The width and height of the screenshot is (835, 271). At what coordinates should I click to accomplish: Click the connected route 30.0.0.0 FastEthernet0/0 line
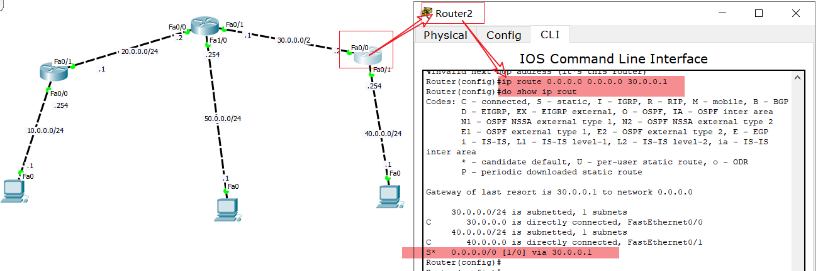[564, 222]
